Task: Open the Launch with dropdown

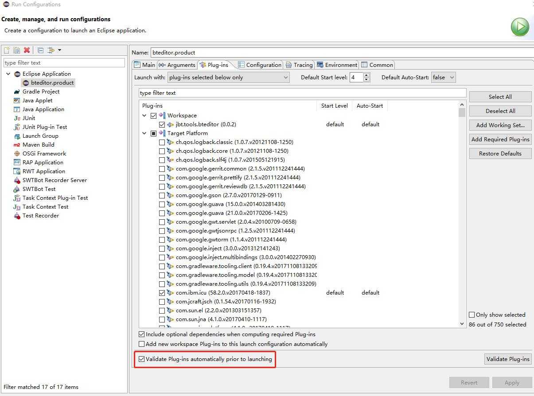Action: point(229,78)
